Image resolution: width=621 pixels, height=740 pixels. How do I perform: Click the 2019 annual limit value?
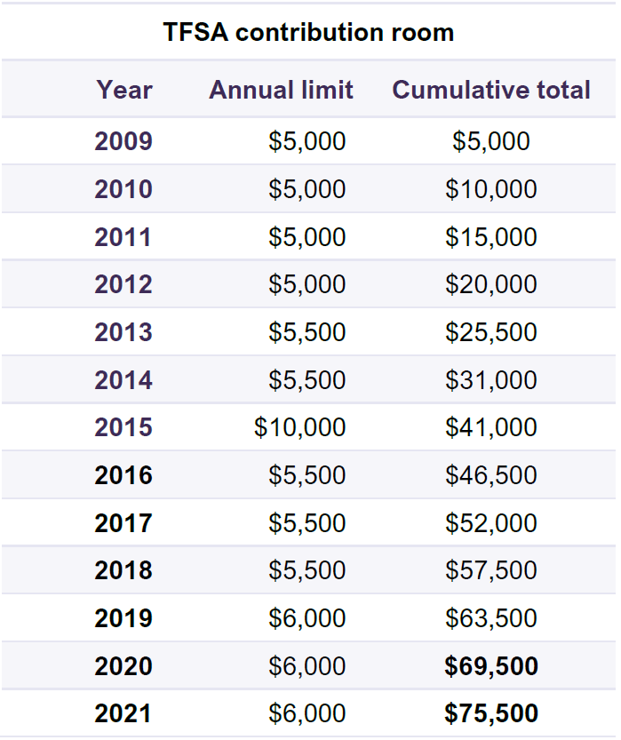click(x=307, y=617)
